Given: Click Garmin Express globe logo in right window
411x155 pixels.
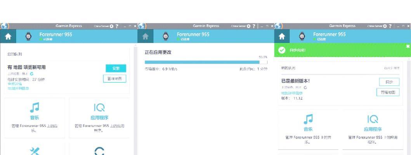Looking at the screenshot, I should (278, 26).
